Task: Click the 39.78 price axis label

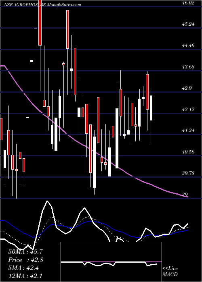Action: [x=188, y=173]
